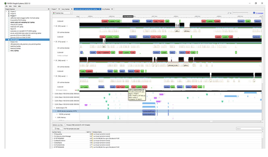Open the Bottom-Up View dropdown

tap(59, 125)
